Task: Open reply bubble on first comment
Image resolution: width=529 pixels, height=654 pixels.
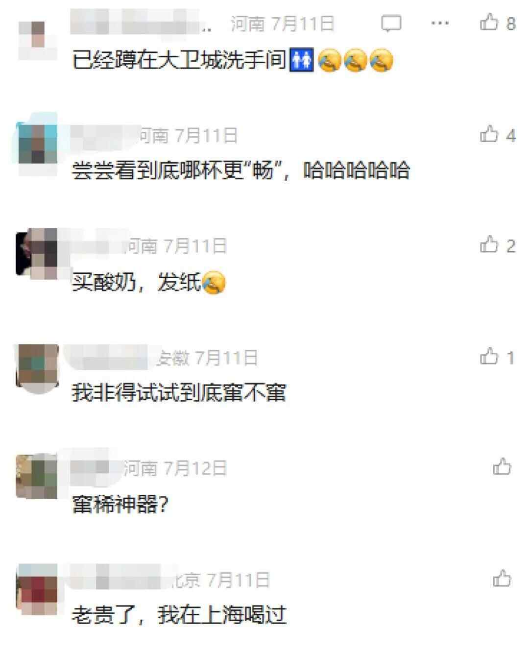Action: [391, 23]
